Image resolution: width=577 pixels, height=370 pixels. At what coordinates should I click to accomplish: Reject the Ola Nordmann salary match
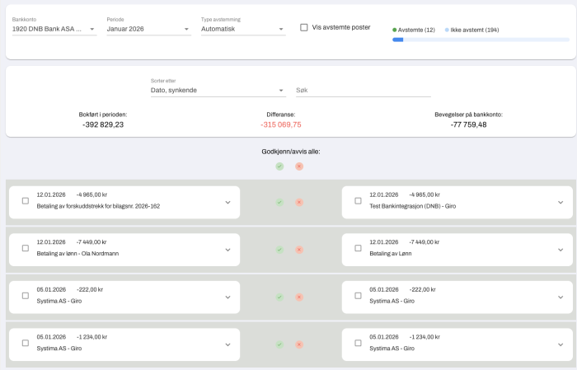coord(299,250)
